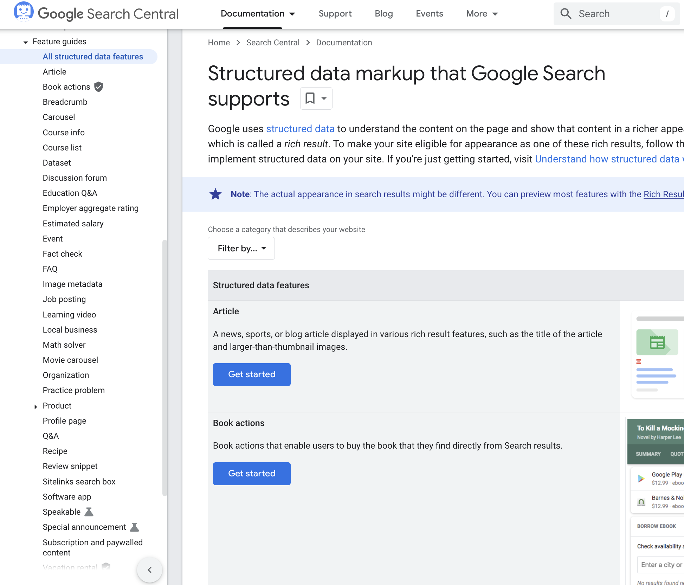The image size is (684, 585).
Task: Select Breadcrumb in the sidebar
Action: coord(65,102)
